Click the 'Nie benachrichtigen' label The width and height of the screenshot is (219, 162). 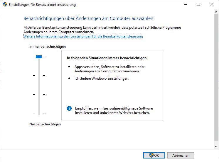[x=45, y=124]
